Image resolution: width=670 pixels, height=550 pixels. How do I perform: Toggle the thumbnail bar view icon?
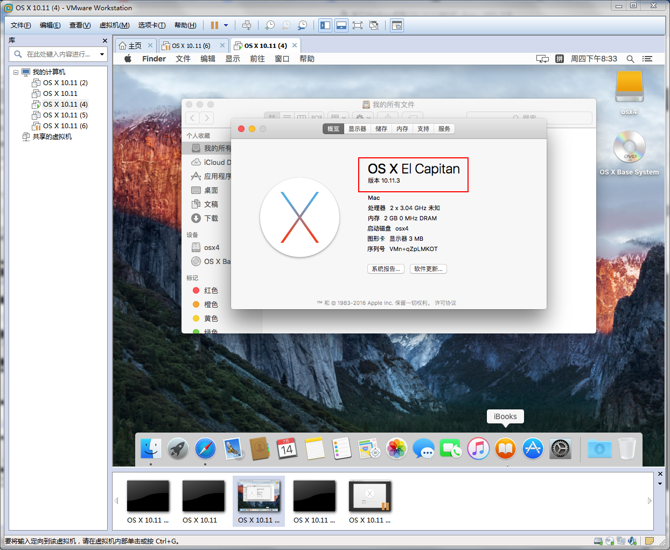click(341, 25)
